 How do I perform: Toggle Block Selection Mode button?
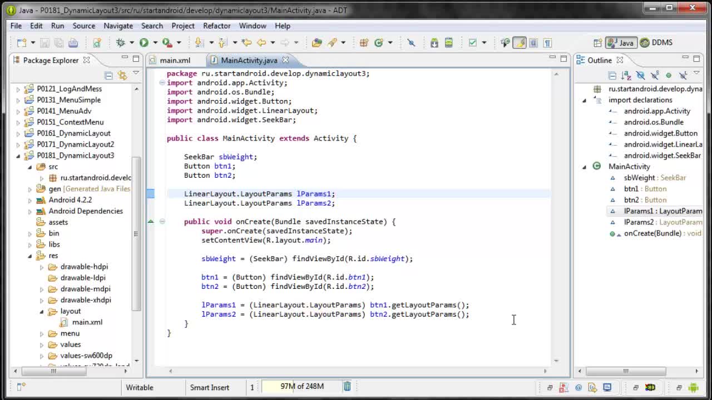pyautogui.click(x=533, y=43)
